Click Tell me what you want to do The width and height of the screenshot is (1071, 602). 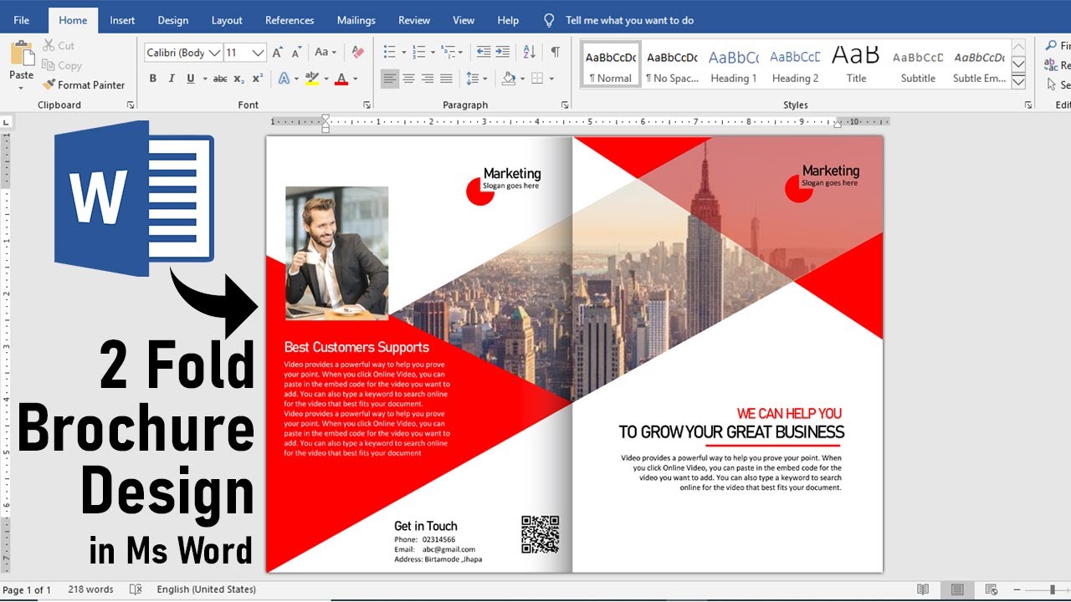coord(629,20)
